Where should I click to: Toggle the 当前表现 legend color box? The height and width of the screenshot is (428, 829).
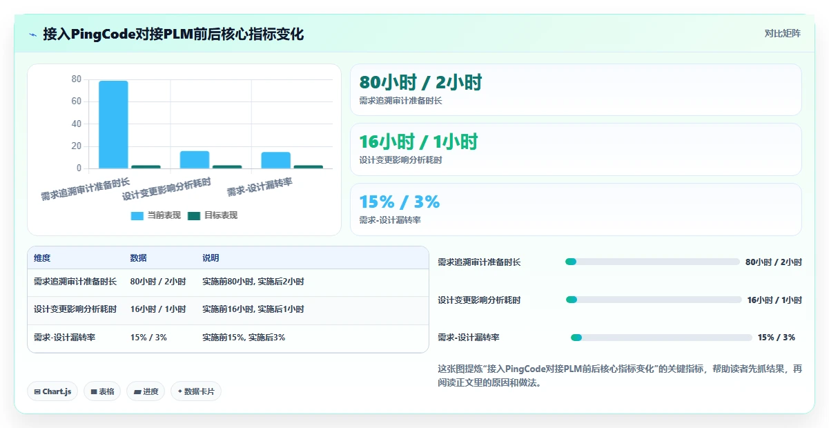tap(137, 215)
